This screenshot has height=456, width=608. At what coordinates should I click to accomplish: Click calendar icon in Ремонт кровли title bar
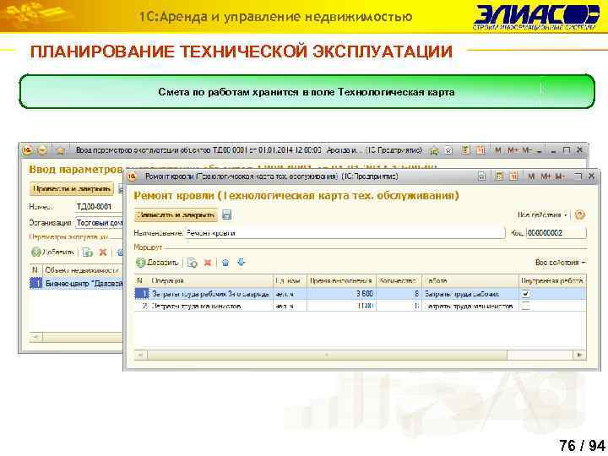(x=513, y=176)
